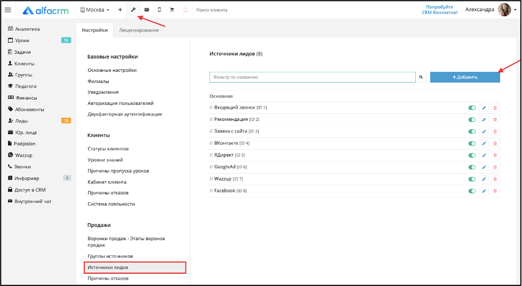Click the plus icon next to Москва
The height and width of the screenshot is (286, 522).
pos(120,10)
